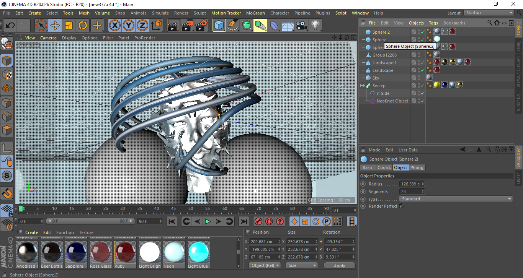The width and height of the screenshot is (523, 278).
Task: Select Model mode cube icon in sidebar
Action: tap(7, 61)
